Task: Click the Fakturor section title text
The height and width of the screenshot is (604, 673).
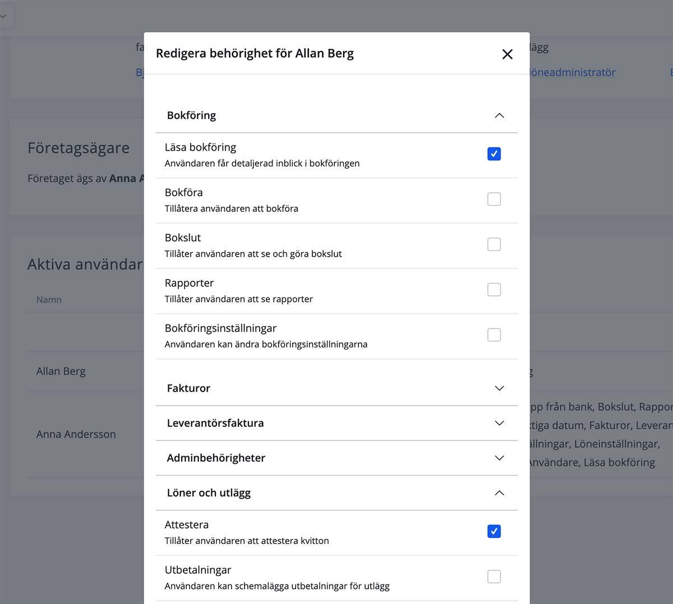Action: point(188,388)
